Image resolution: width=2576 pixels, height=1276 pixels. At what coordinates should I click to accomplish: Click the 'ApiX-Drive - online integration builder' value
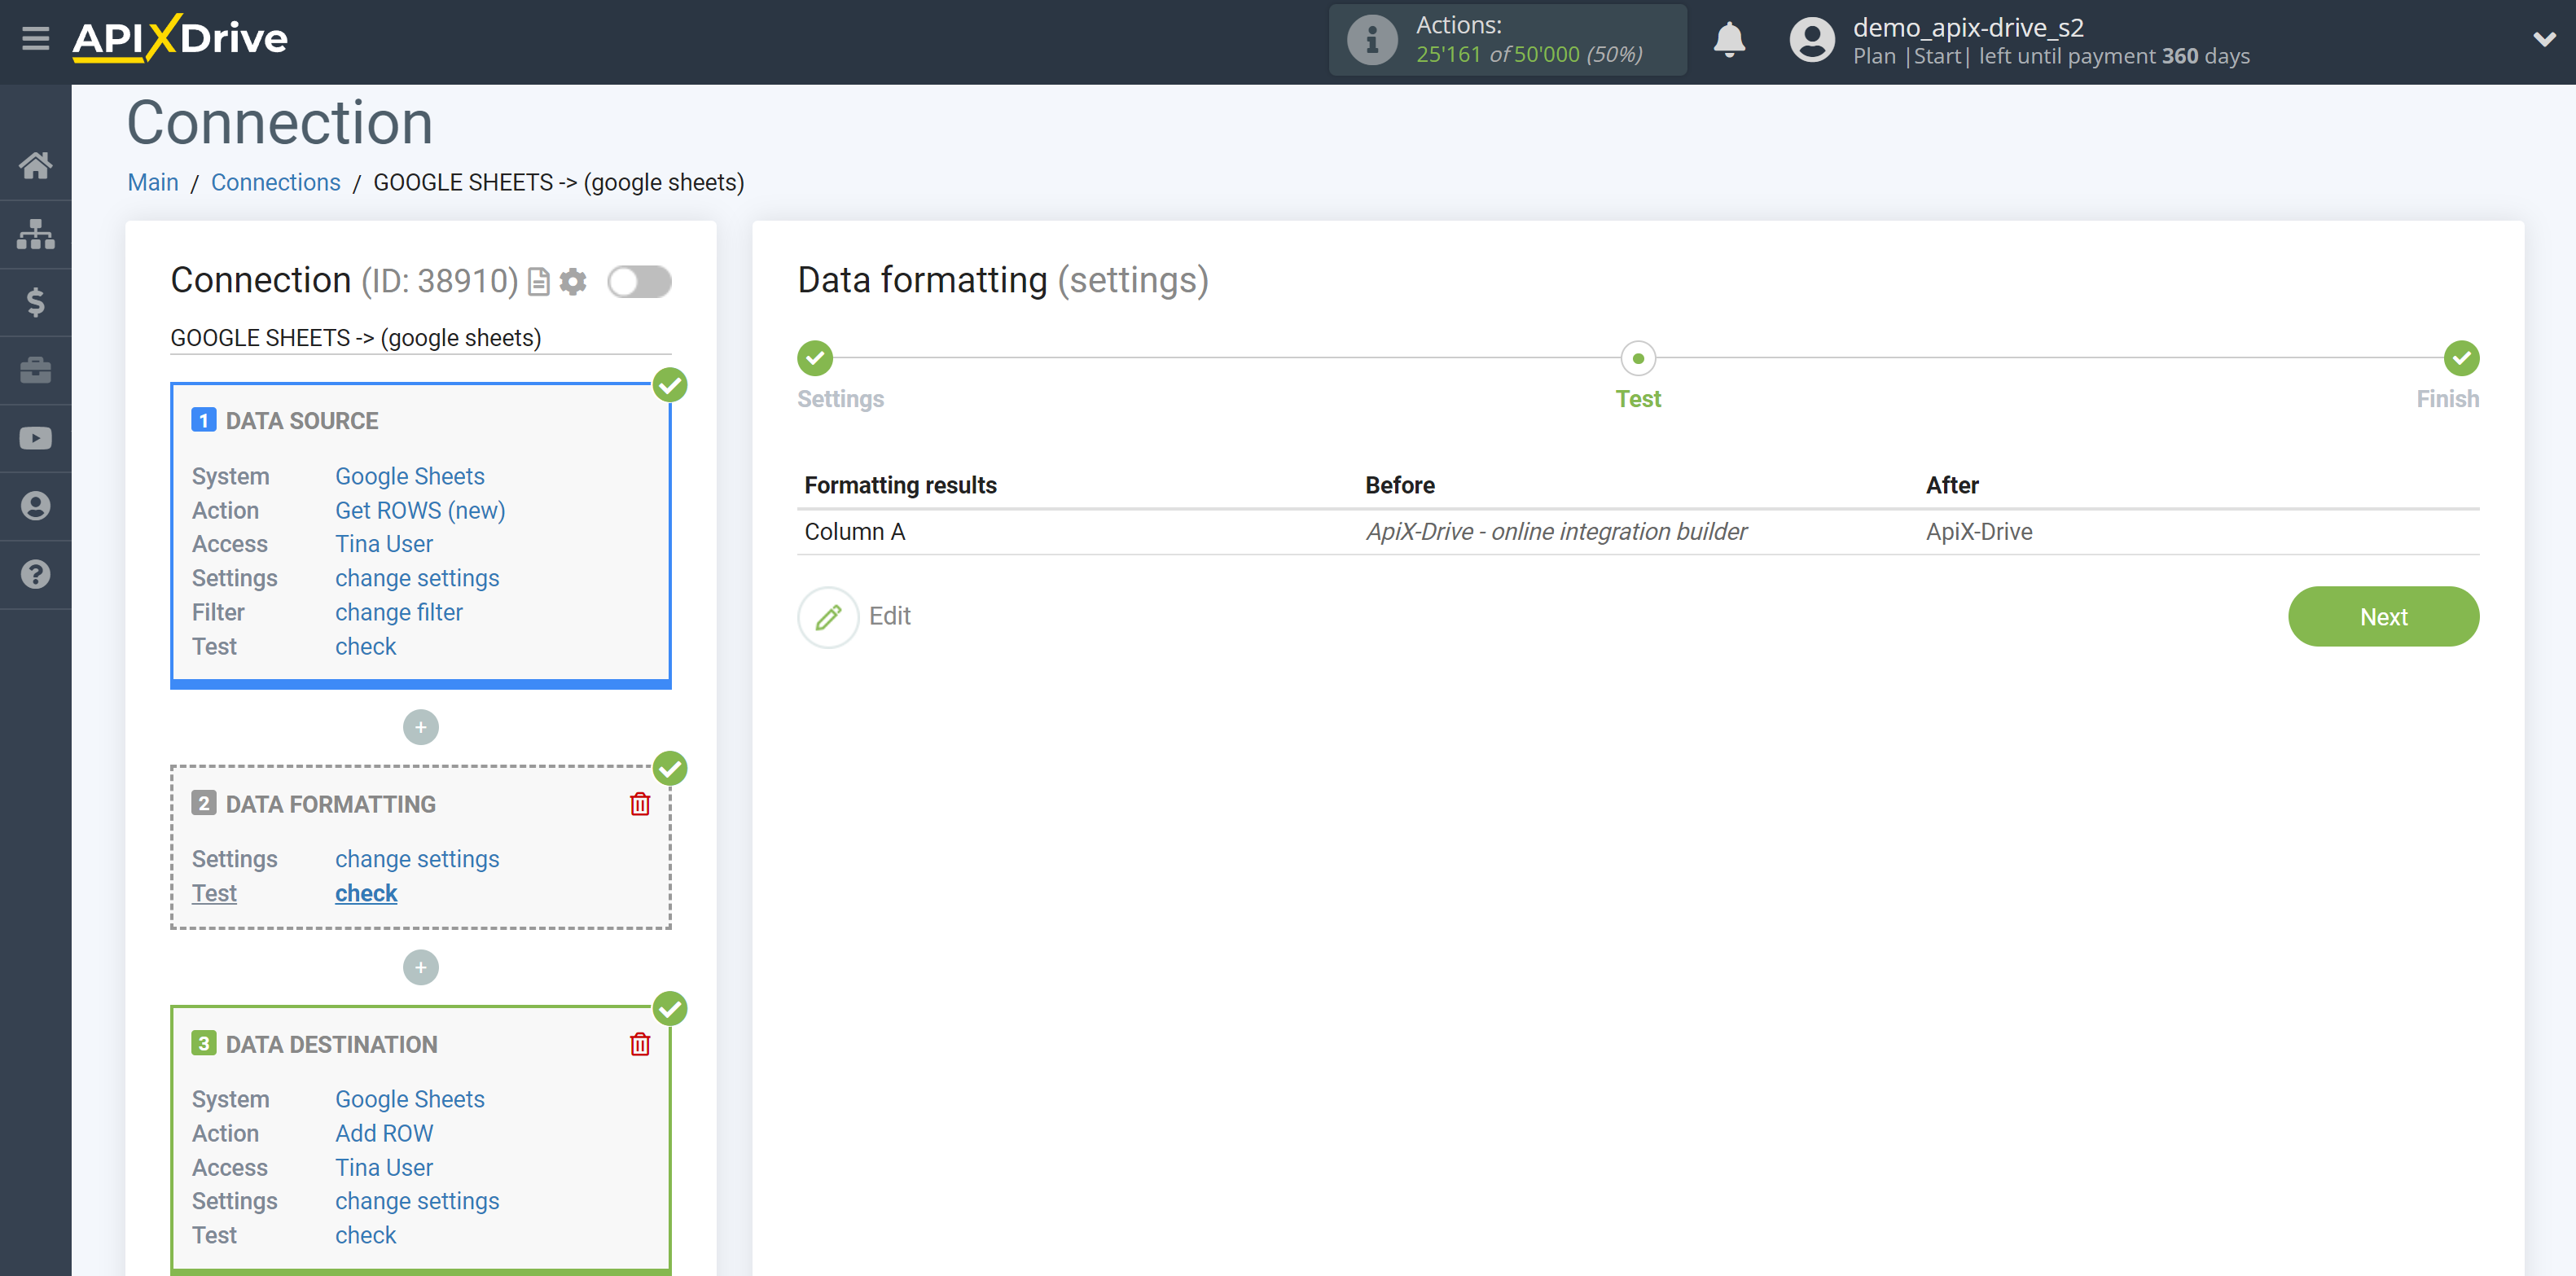pyautogui.click(x=1556, y=532)
